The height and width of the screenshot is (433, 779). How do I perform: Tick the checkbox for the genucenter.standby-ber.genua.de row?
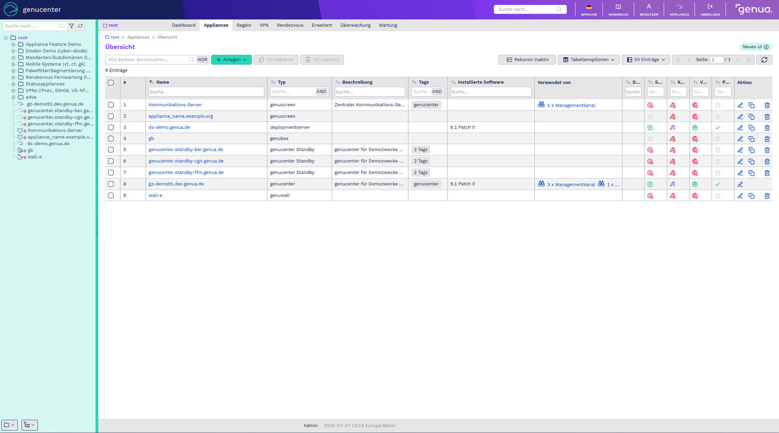click(x=111, y=150)
